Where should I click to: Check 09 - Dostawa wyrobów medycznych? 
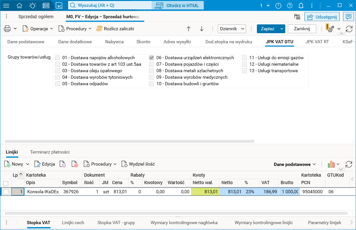152,77
